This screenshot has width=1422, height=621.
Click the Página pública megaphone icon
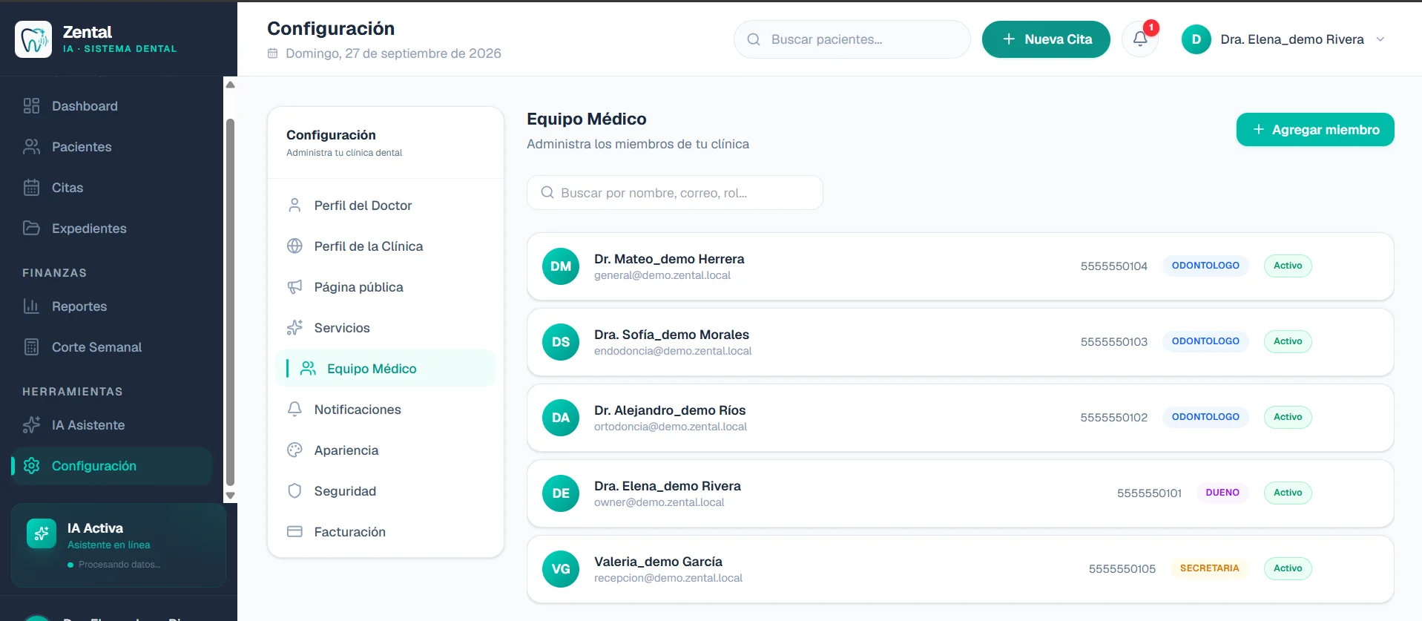tap(294, 287)
